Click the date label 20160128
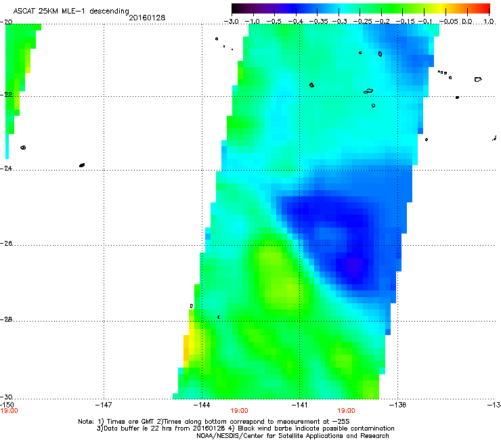Viewport: 501px width, 440px height. [147, 18]
